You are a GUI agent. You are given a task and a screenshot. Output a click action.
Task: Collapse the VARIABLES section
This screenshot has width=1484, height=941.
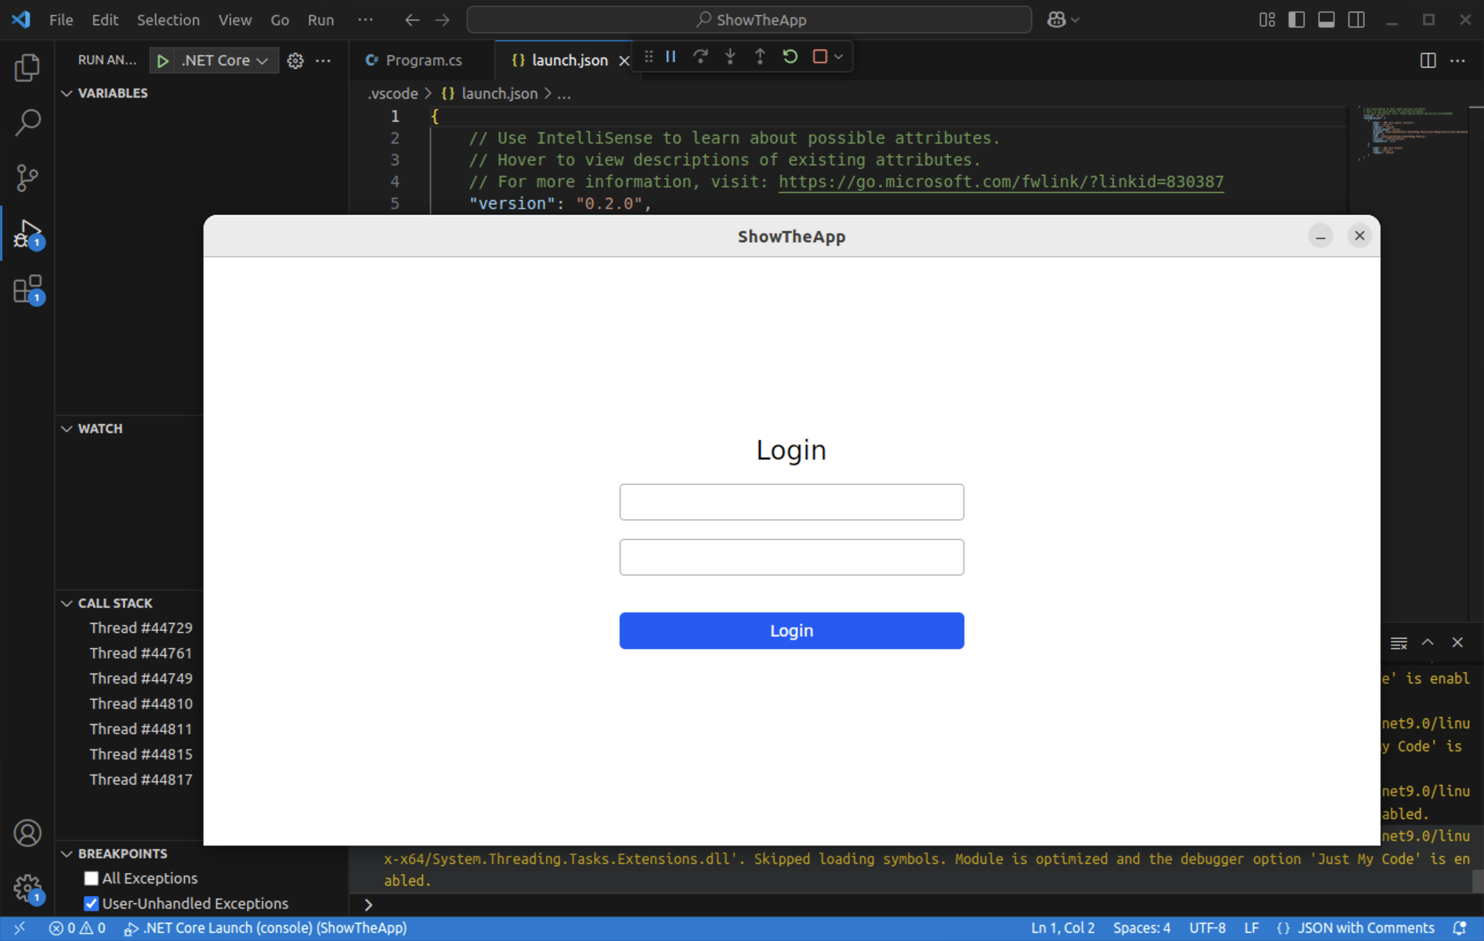click(x=67, y=93)
